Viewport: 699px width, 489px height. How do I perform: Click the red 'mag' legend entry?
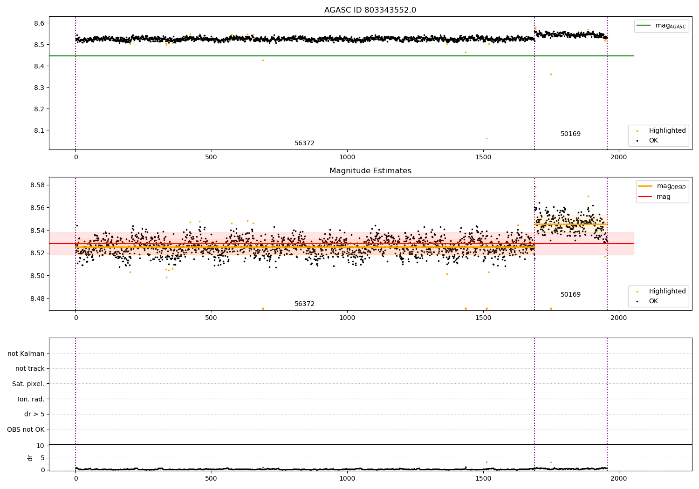pyautogui.click(x=655, y=197)
